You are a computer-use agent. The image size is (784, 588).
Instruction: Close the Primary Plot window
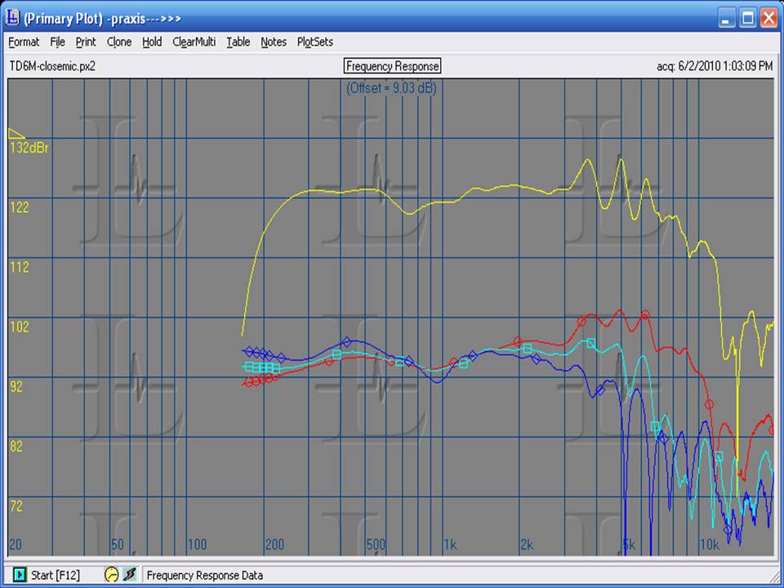769,19
